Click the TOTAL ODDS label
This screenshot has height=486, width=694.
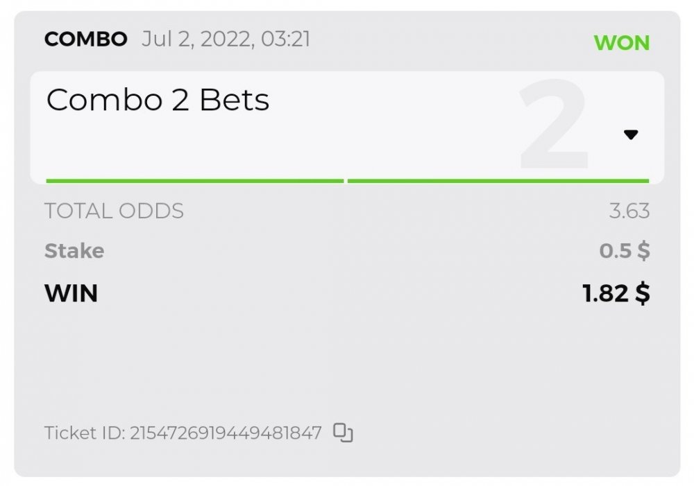114,211
